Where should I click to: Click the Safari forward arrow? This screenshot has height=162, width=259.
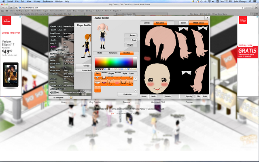6,8
